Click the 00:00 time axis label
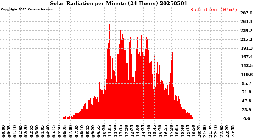Image resolution: width=256 pixels, height=139 pixels. pyautogui.click(x=4, y=132)
